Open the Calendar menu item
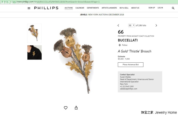The image size is (178, 115). click(80, 8)
